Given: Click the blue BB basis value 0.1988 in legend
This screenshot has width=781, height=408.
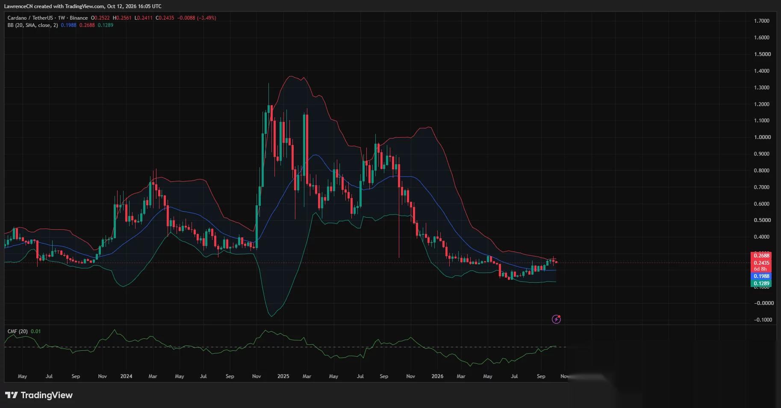Looking at the screenshot, I should [68, 25].
